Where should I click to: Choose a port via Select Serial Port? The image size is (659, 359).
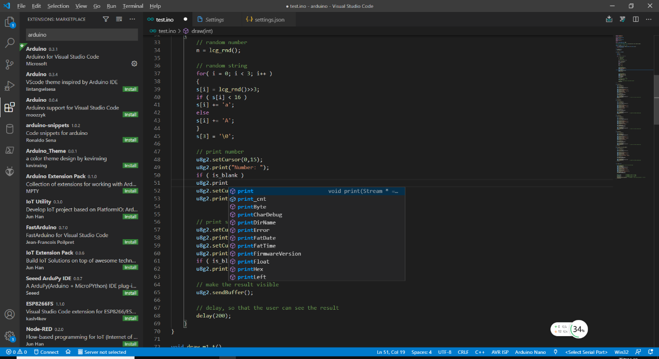[x=586, y=352]
